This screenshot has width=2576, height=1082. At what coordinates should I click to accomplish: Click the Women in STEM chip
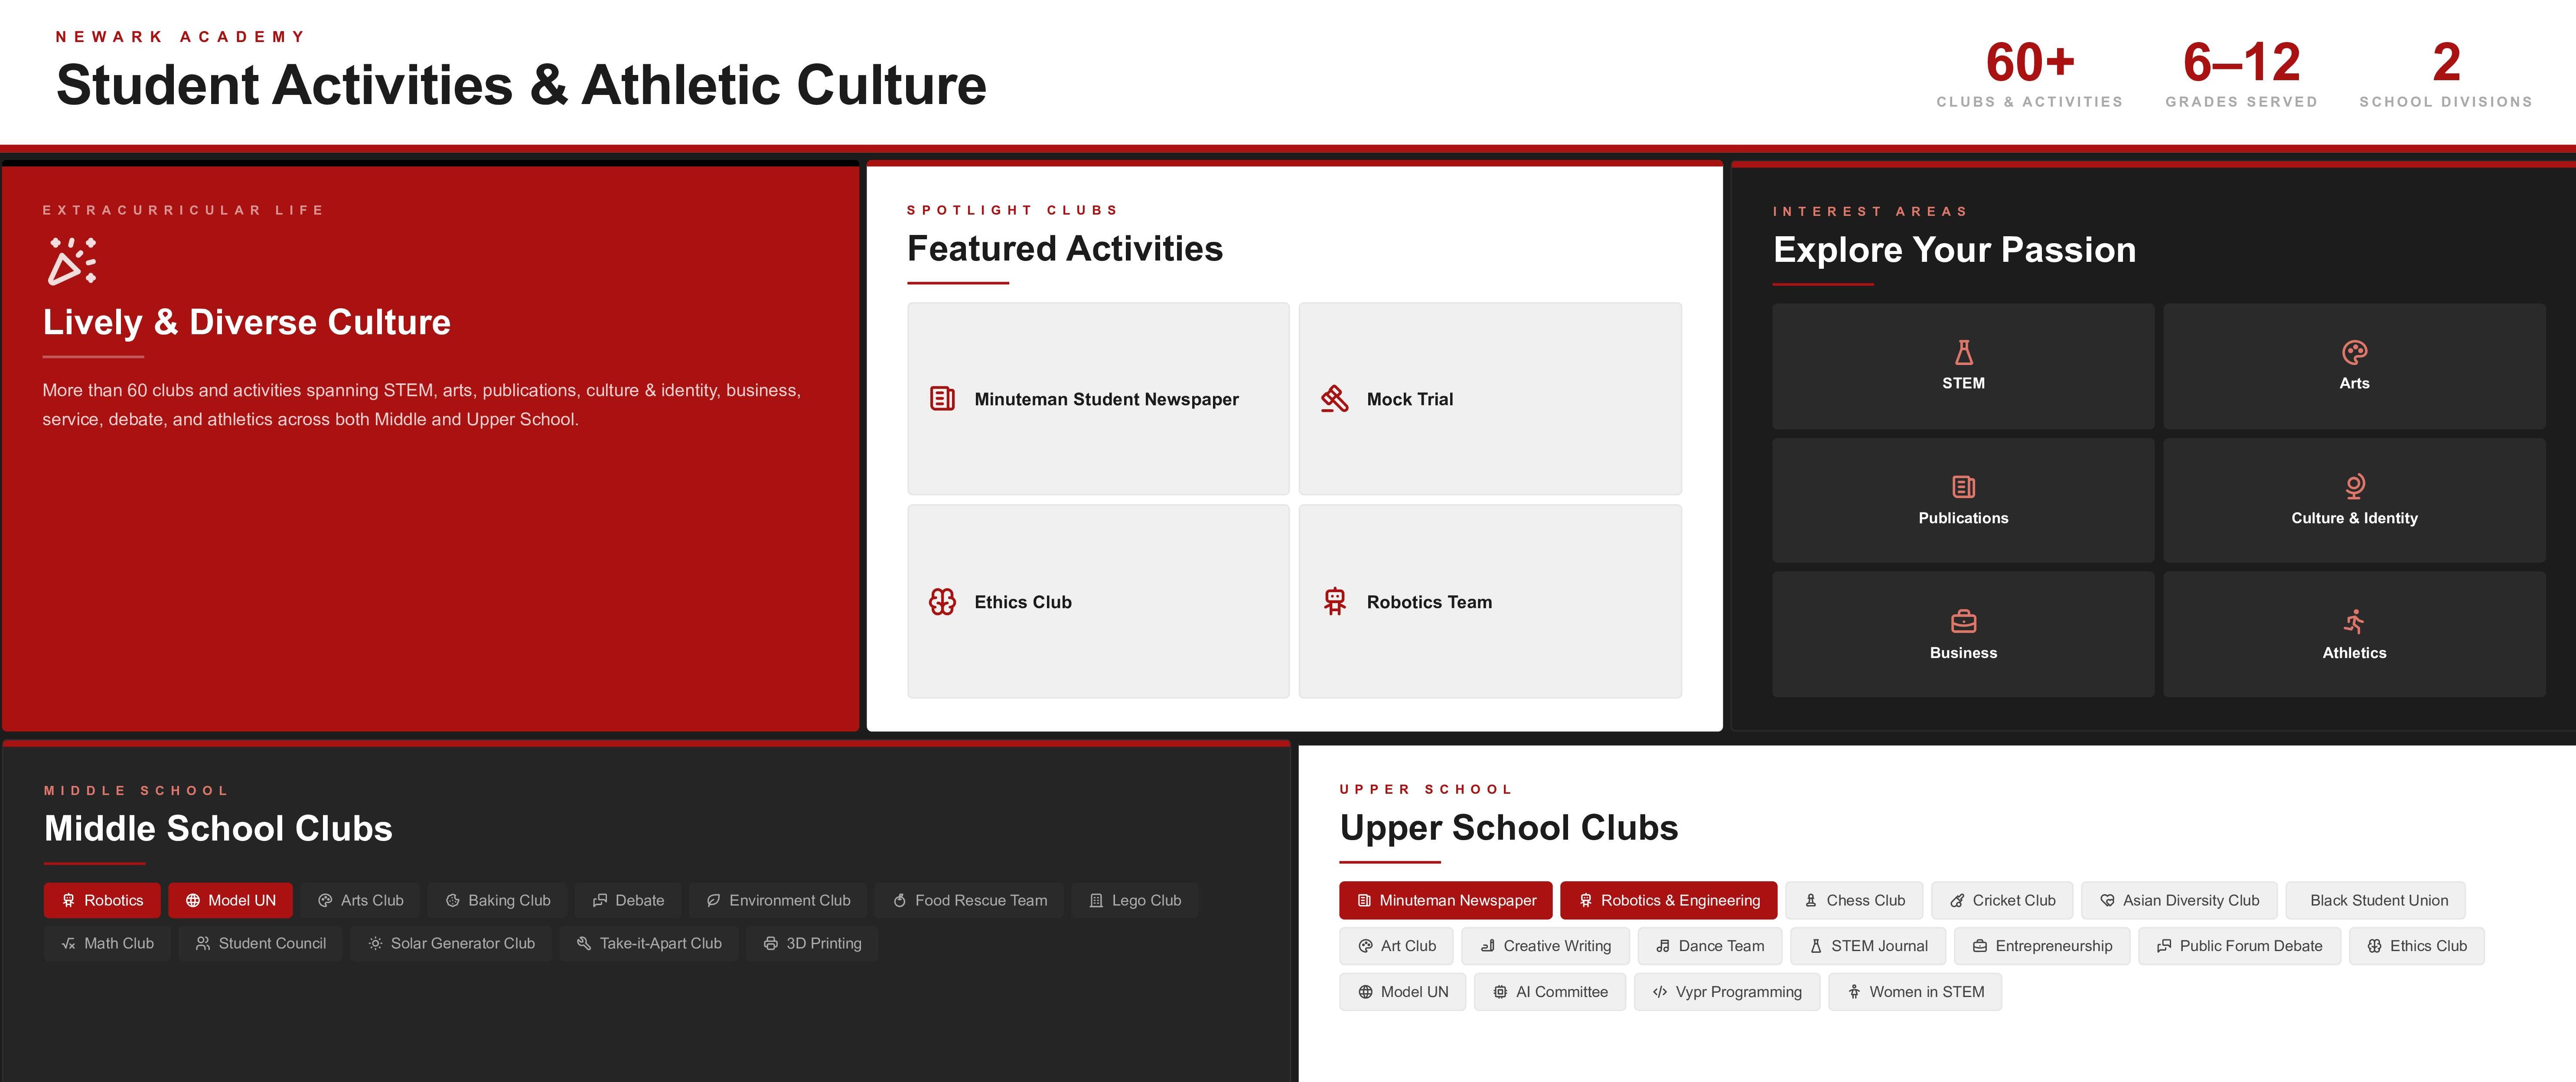1915,992
